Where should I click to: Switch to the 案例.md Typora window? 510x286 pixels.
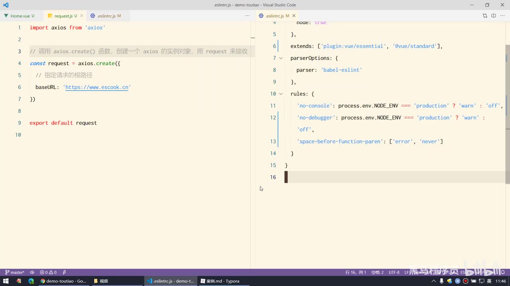point(223,281)
